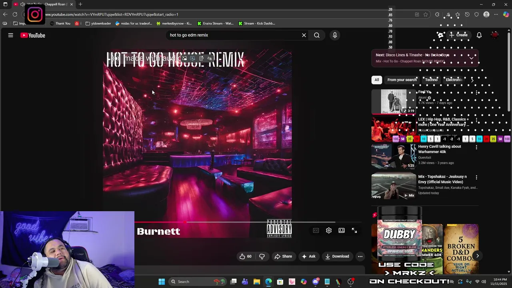Open browser profile avatar
This screenshot has width=512, height=288.
486,14
